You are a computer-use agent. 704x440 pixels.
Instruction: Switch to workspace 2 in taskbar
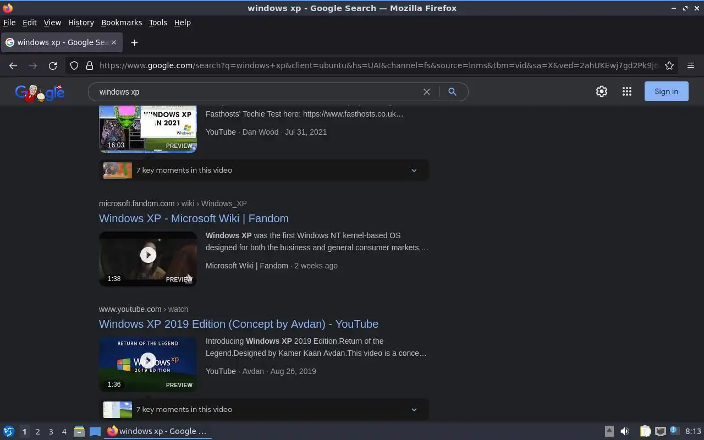click(x=37, y=432)
